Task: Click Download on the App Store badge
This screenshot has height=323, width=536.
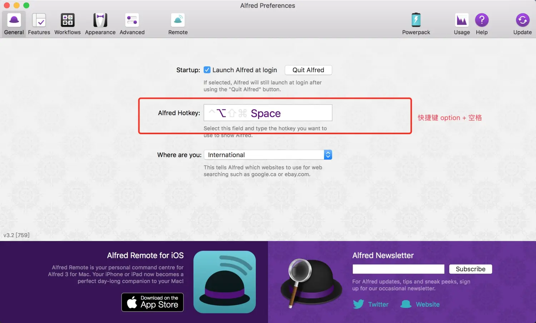Action: pos(153,302)
